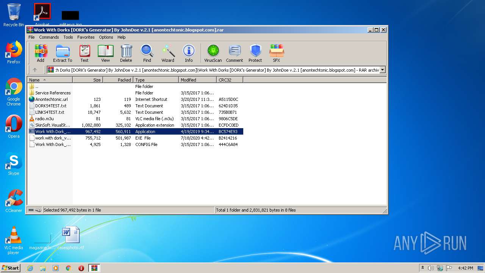This screenshot has height=273, width=485.
Task: Open VLC media player shortcut
Action: pyautogui.click(x=14, y=240)
